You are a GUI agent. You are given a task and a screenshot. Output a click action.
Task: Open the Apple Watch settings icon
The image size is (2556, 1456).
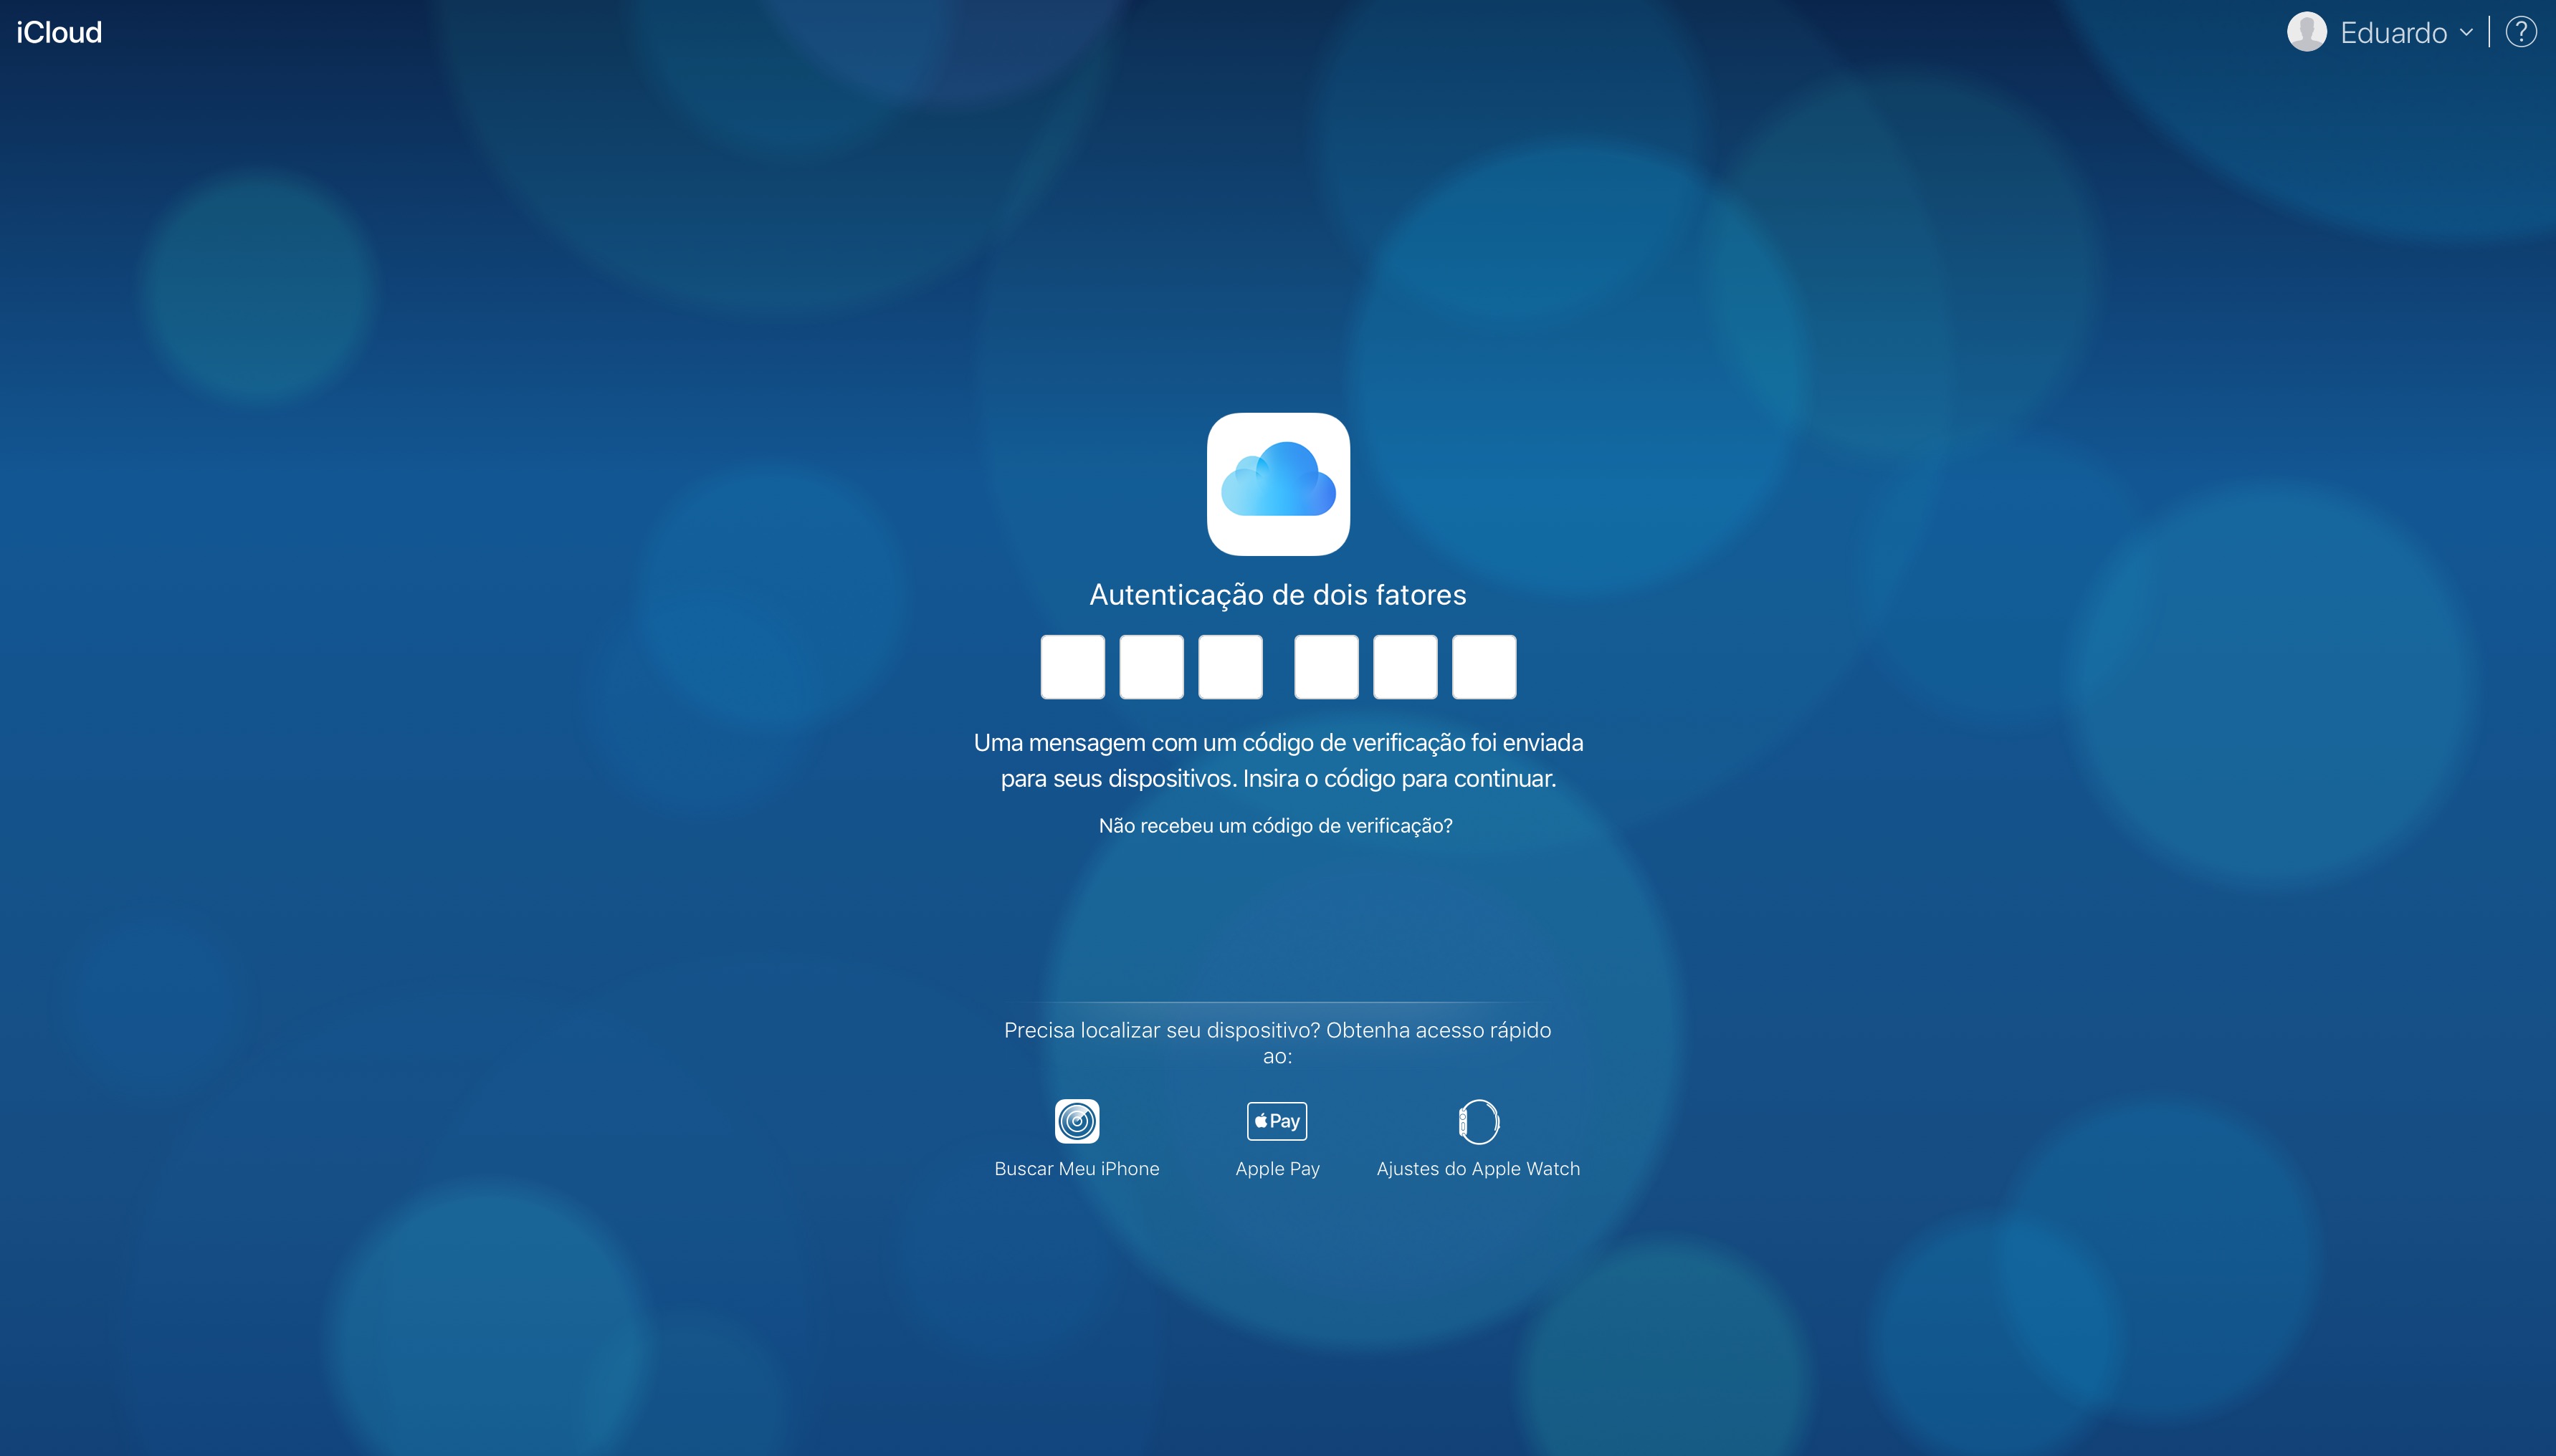click(x=1478, y=1121)
